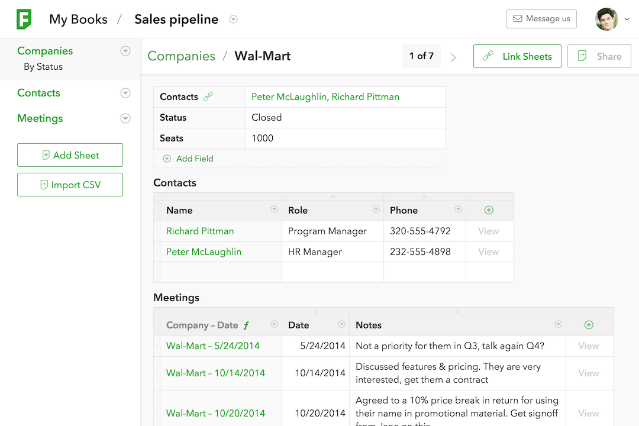Open Notes column dropdown menu
Screen dimensions: 639x426
pyautogui.click(x=559, y=324)
